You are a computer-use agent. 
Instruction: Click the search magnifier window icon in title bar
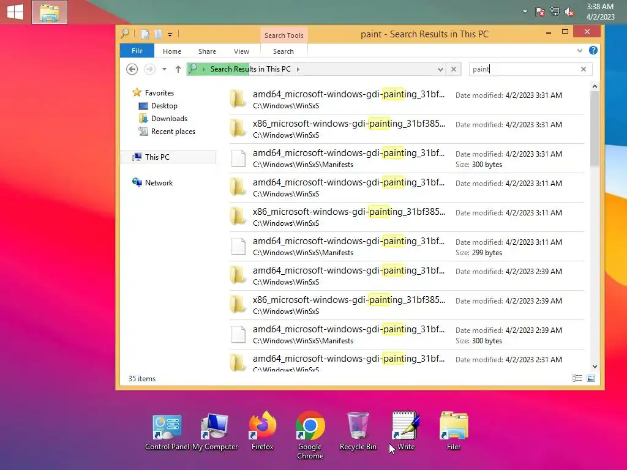(125, 34)
